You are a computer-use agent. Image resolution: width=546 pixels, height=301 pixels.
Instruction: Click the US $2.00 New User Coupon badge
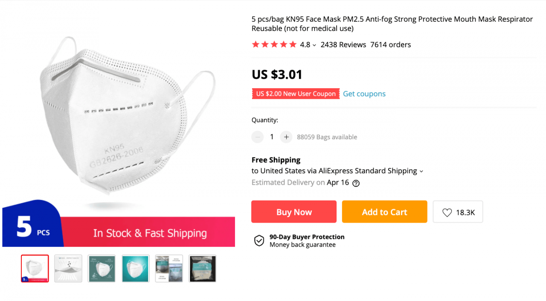(295, 94)
